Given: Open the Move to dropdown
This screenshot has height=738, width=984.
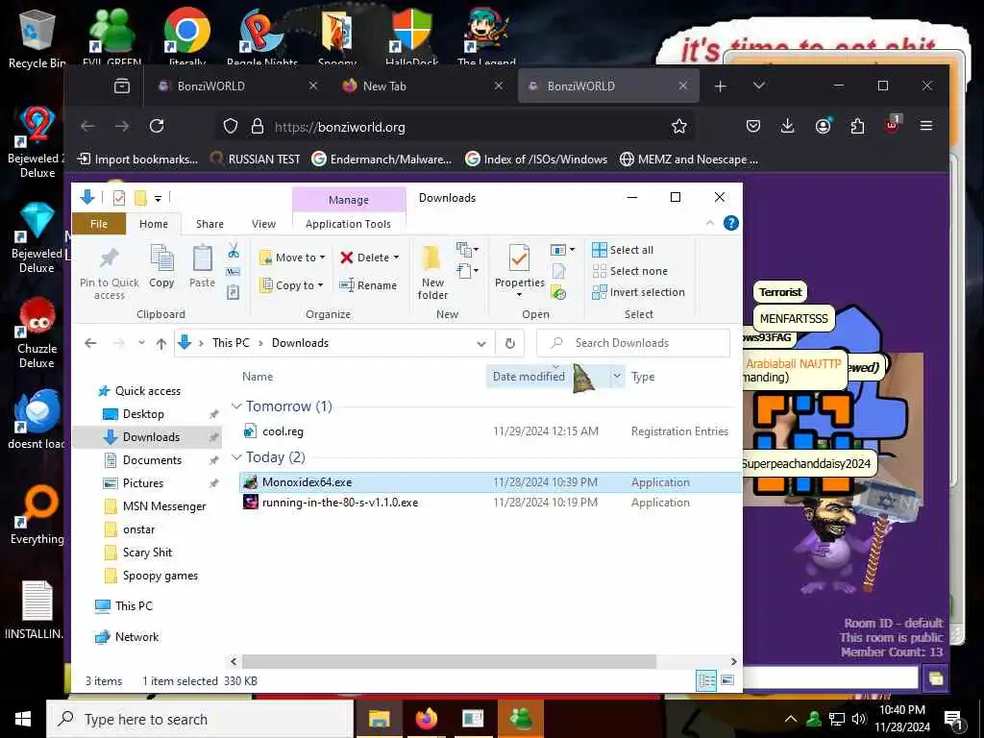Looking at the screenshot, I should point(292,258).
